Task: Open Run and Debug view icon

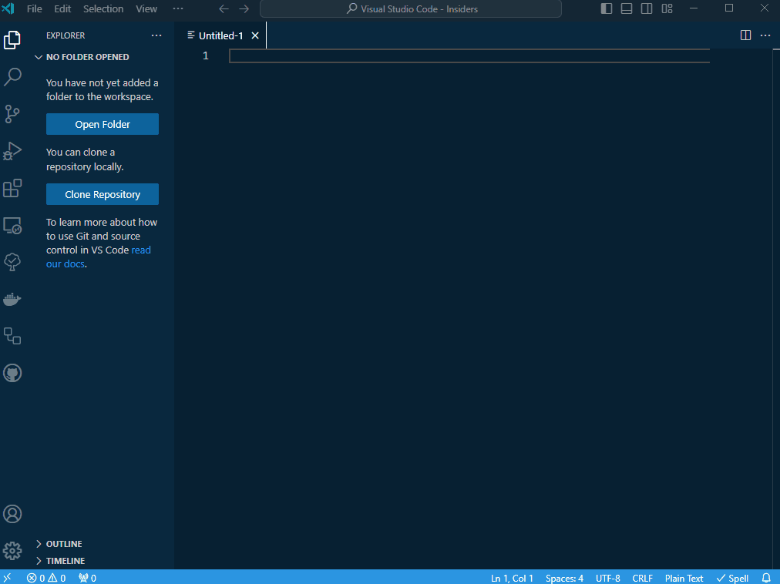Action: coord(12,151)
